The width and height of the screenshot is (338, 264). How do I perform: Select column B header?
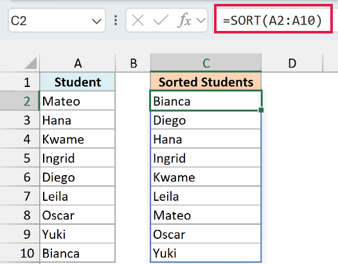(133, 63)
